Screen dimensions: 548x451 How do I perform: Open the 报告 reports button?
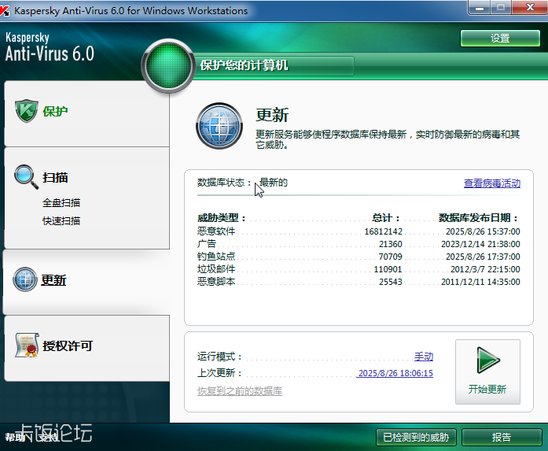point(501,438)
